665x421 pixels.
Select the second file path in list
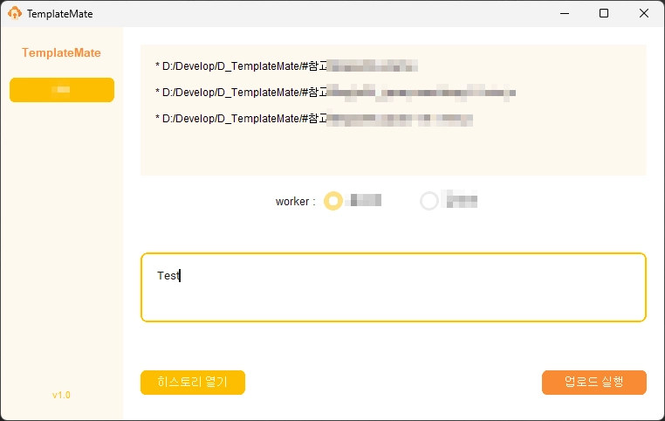click(335, 93)
